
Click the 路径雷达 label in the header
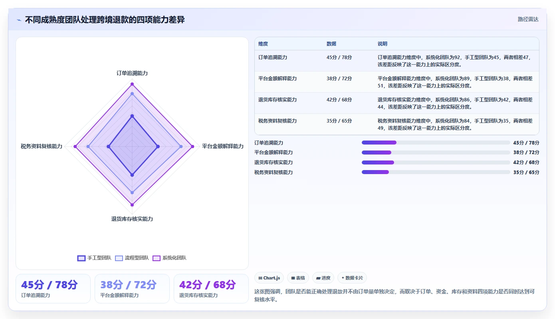[x=528, y=19]
